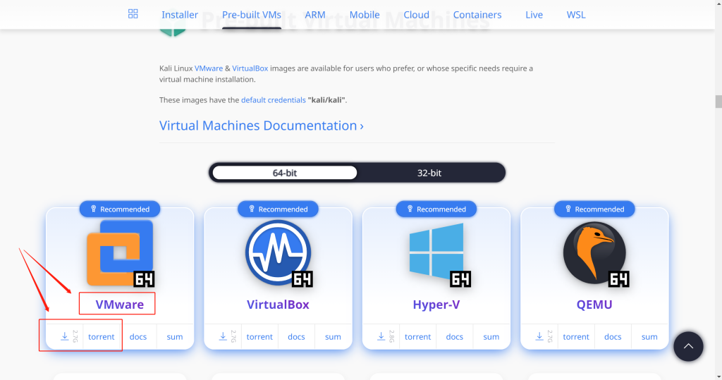The height and width of the screenshot is (380, 722).
Task: Get the VMware torrent download
Action: [102, 337]
